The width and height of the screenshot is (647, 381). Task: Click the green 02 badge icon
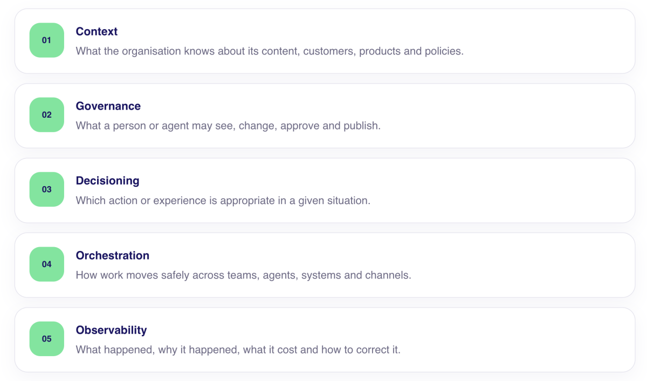click(x=47, y=114)
